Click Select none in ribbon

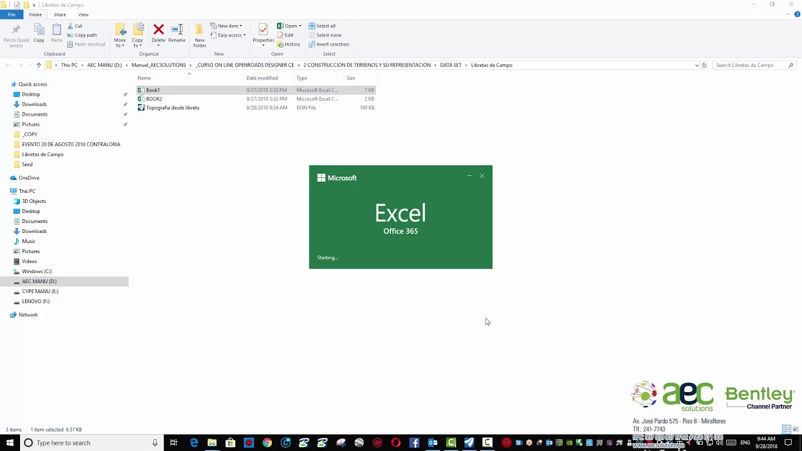(x=325, y=35)
